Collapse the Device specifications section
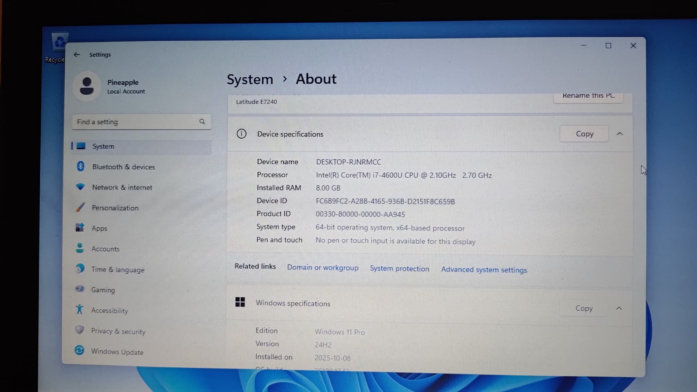697x392 pixels. [620, 134]
